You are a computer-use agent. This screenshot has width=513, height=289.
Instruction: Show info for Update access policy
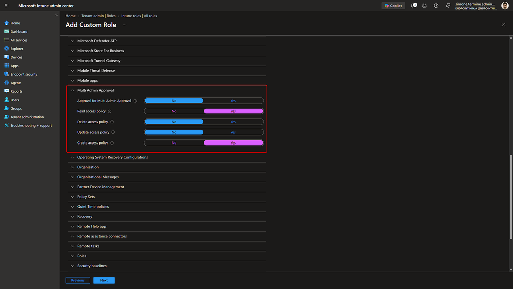113,132
